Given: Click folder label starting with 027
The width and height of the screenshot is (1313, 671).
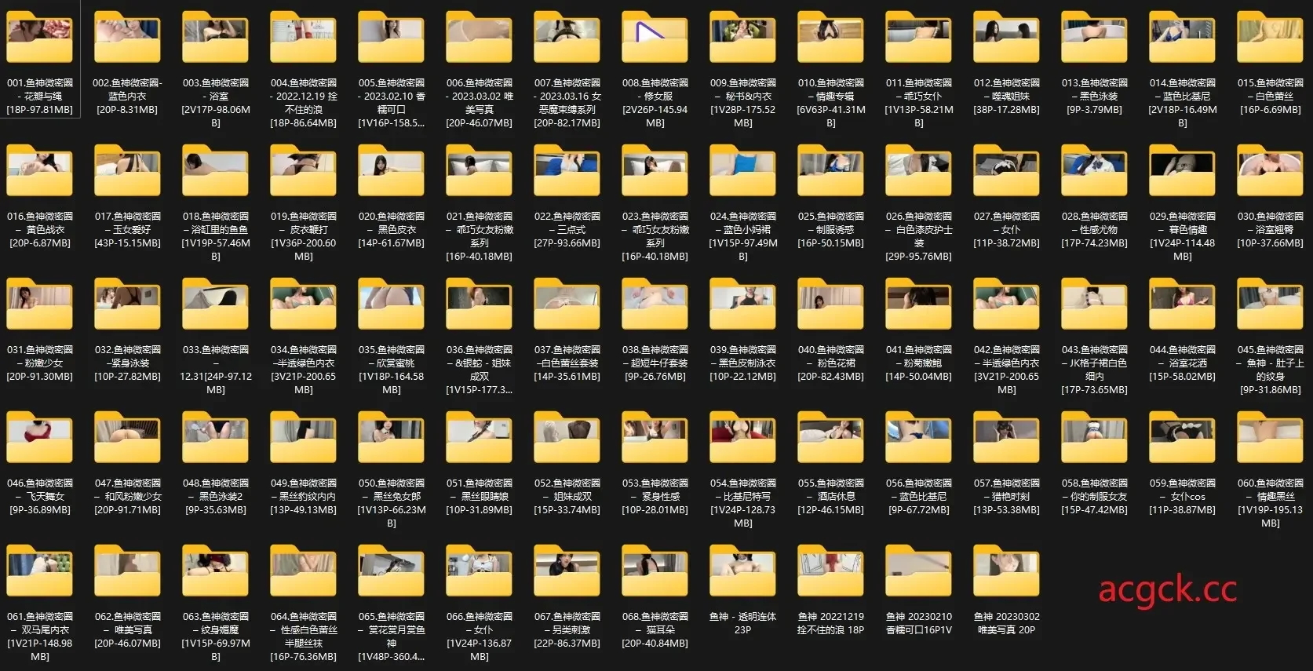Looking at the screenshot, I should (1006, 229).
